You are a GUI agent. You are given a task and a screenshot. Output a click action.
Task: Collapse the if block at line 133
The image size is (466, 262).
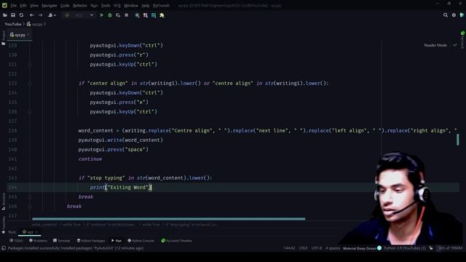(x=30, y=84)
